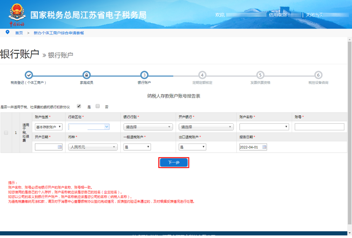Click the 纳税人存款账户账号报告表 heading

pyautogui.click(x=174, y=96)
